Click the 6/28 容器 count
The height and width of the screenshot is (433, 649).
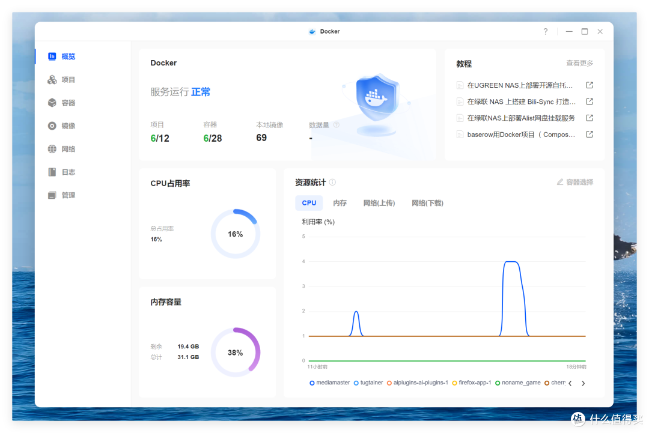pyautogui.click(x=212, y=138)
